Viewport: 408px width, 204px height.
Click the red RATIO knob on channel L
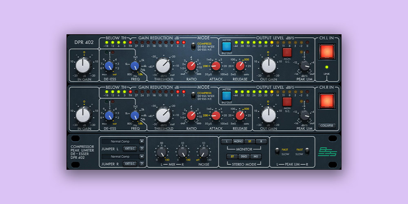click(191, 66)
